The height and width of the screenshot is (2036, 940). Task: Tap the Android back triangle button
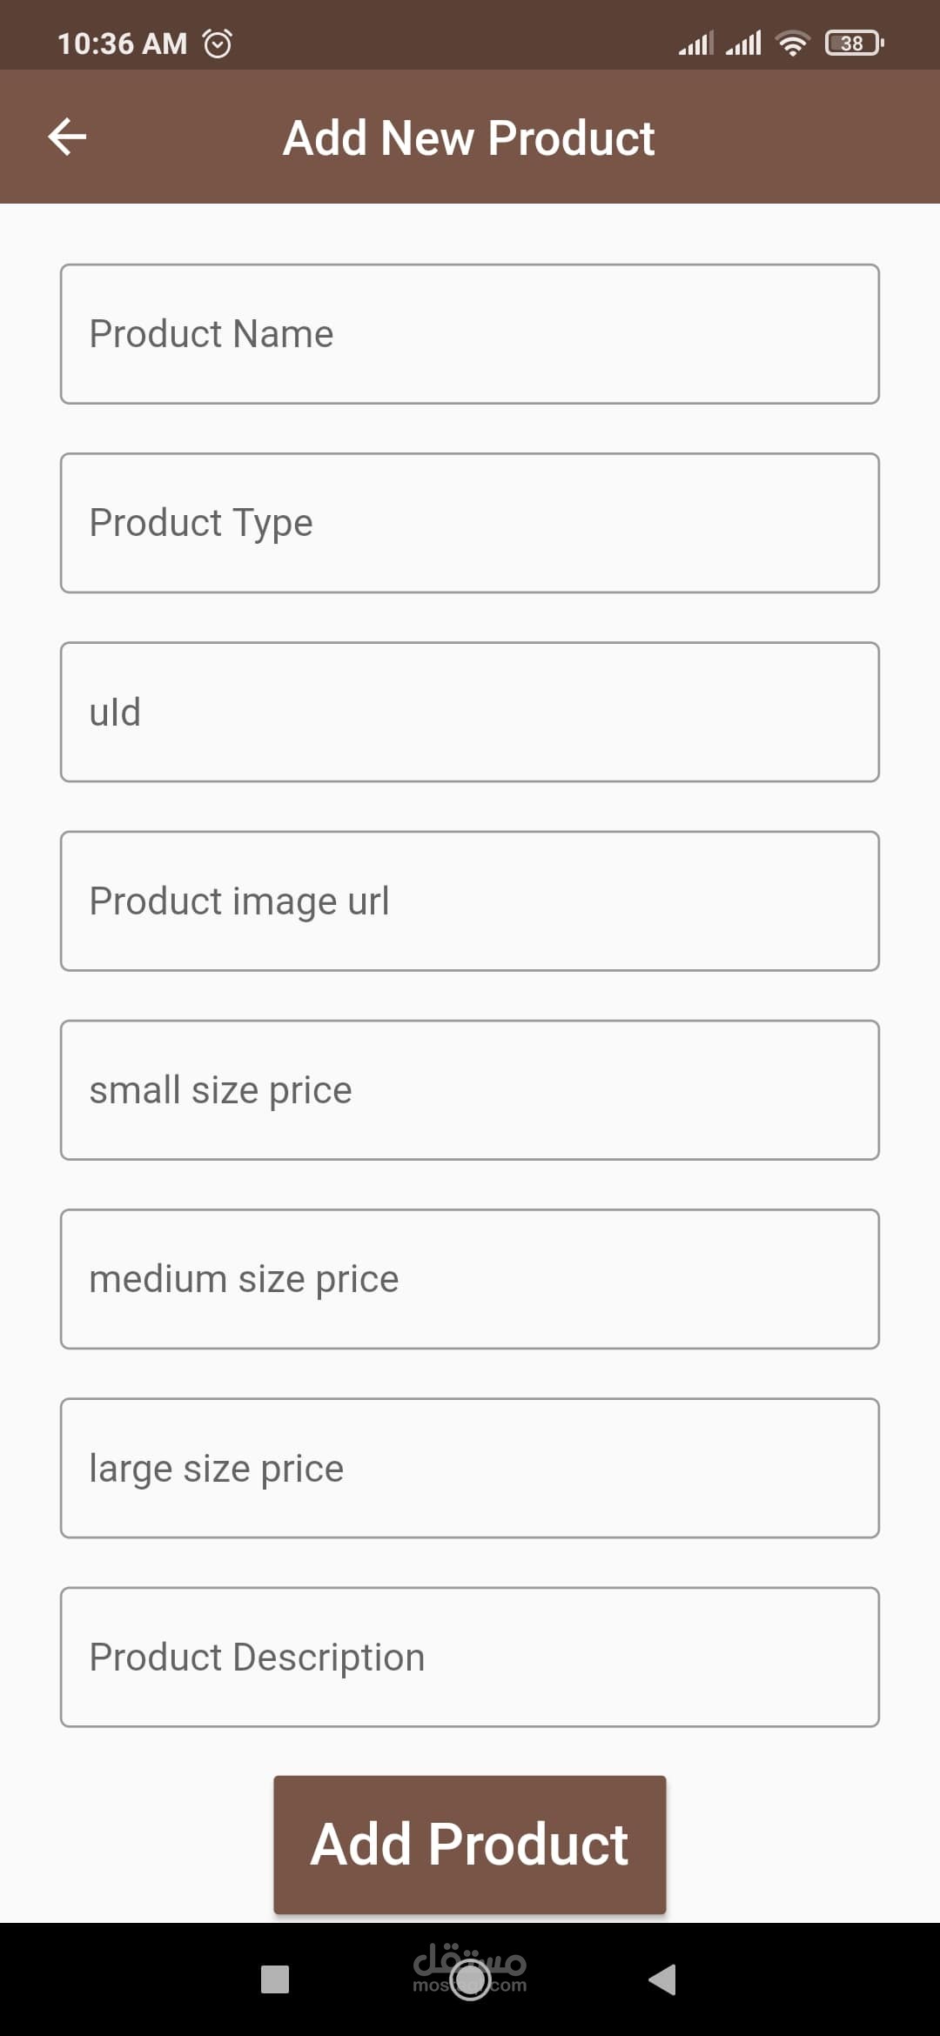pyautogui.click(x=662, y=1979)
